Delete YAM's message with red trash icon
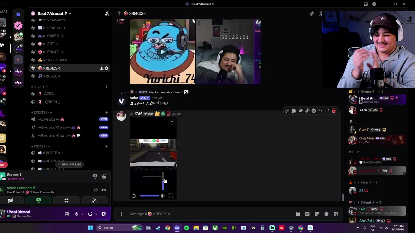The height and width of the screenshot is (233, 415). (334, 111)
